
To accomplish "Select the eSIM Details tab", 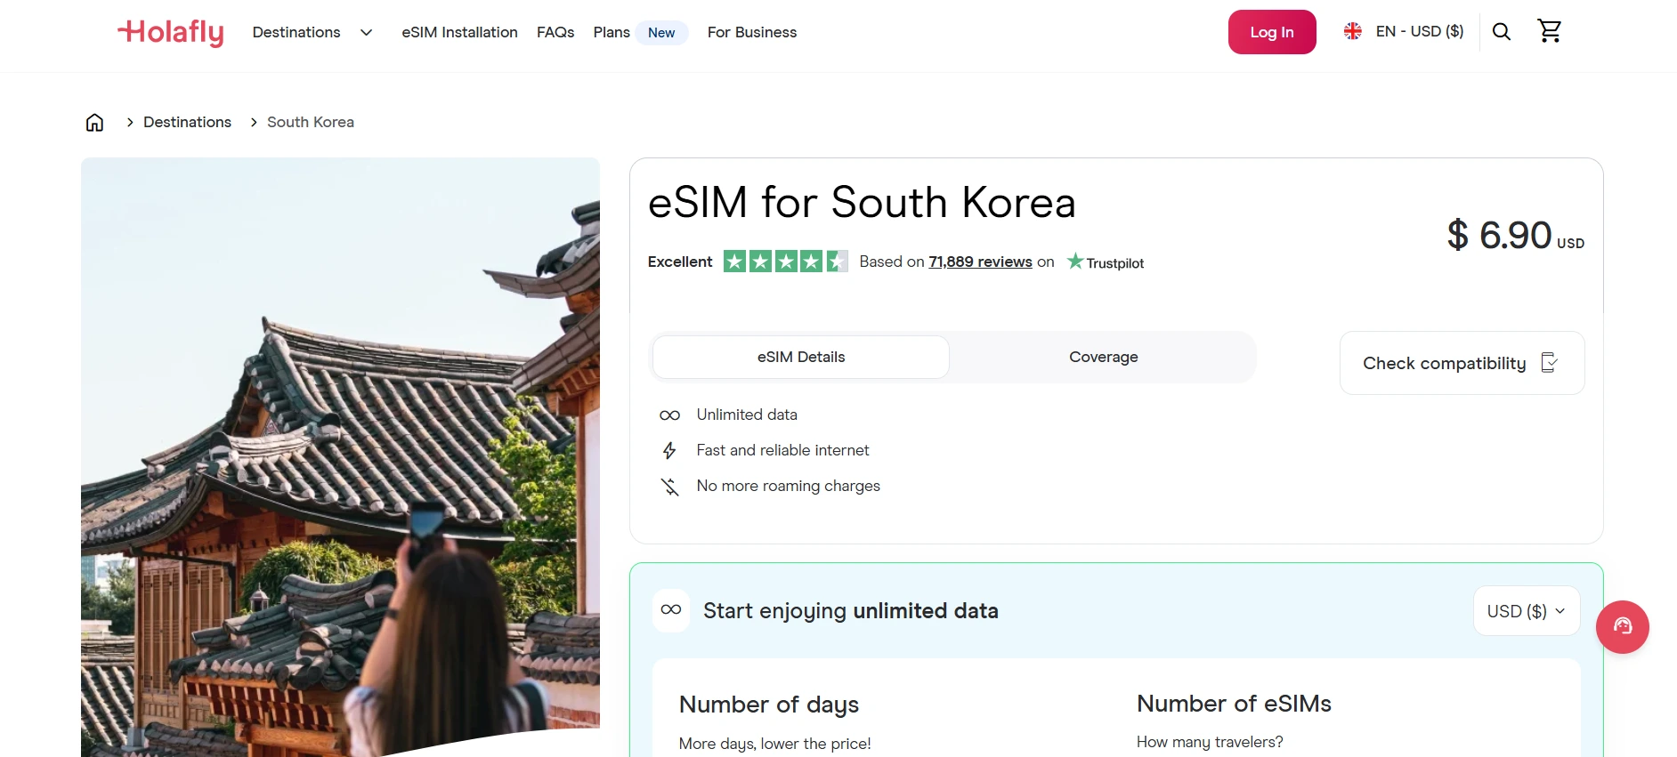I will tap(800, 357).
